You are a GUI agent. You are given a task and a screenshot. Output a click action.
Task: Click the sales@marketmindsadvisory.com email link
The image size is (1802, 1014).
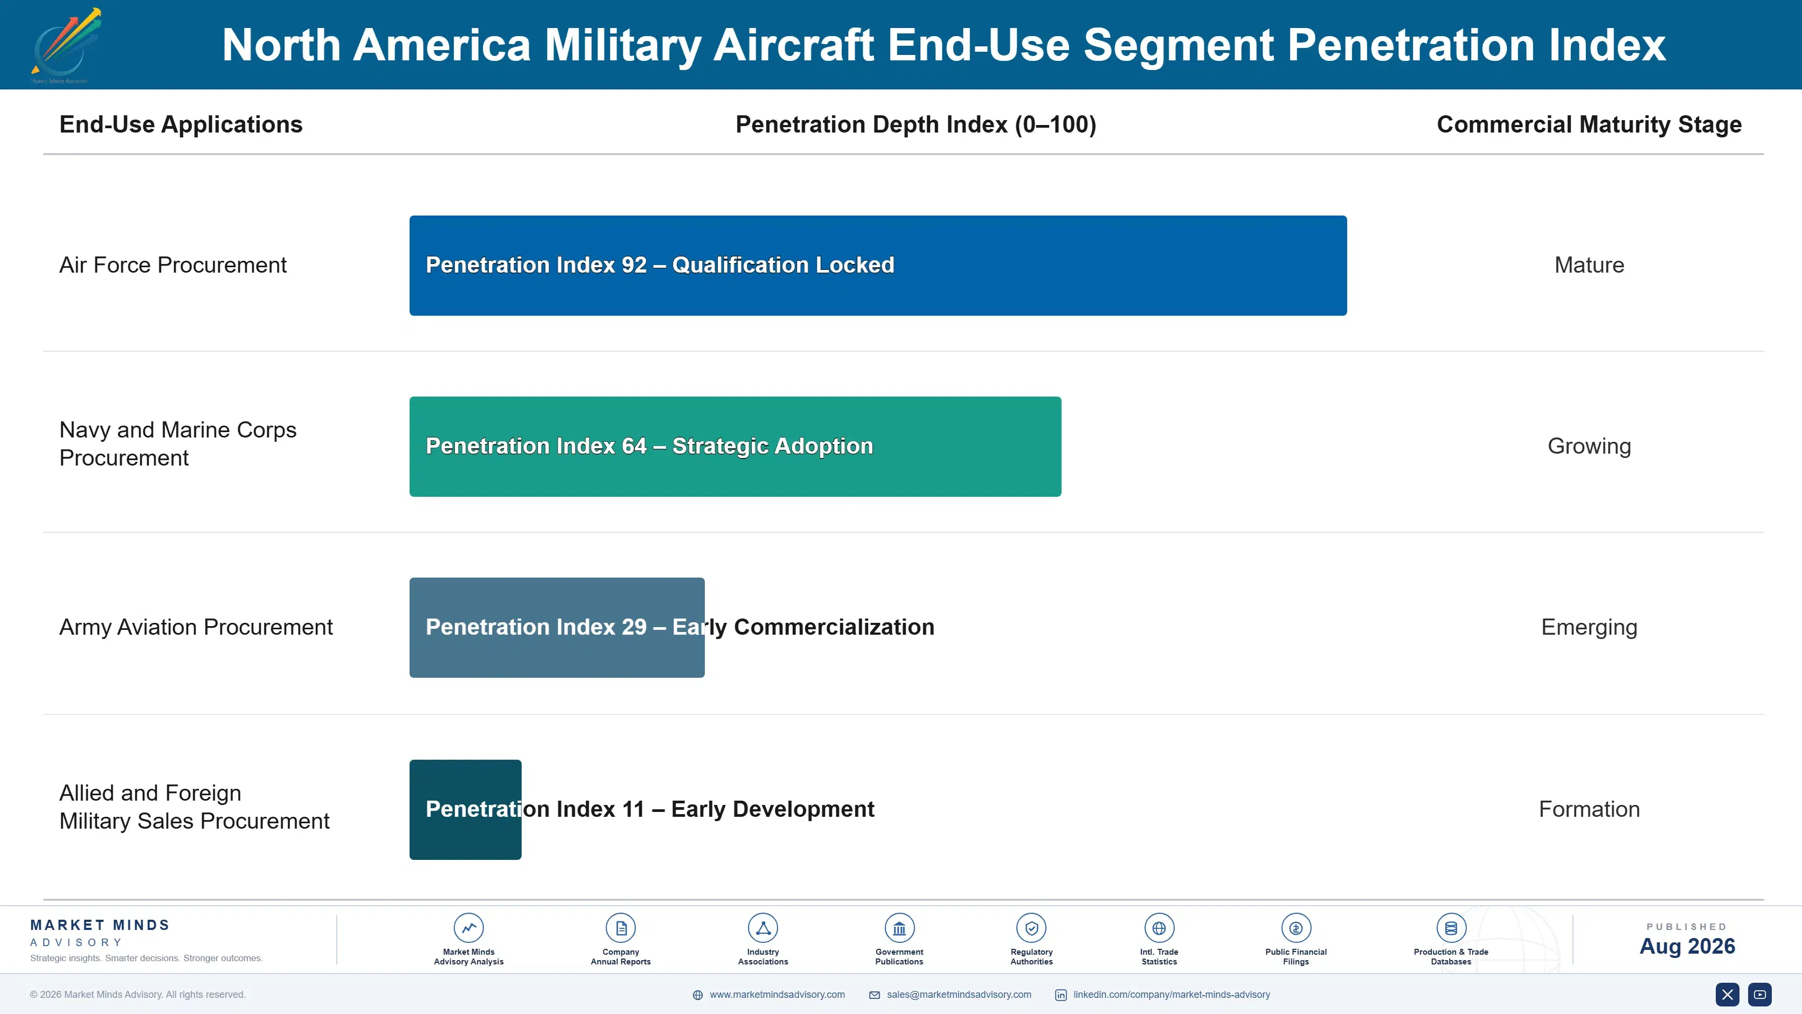pos(959,995)
